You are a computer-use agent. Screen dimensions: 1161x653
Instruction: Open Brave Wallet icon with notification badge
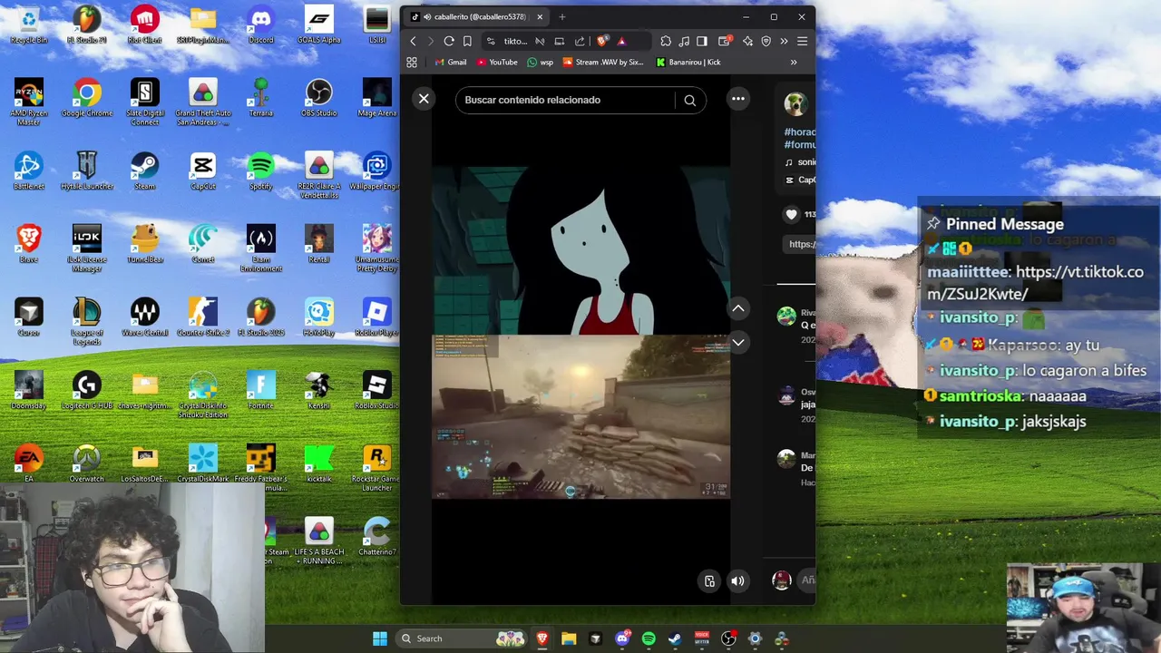pos(725,41)
